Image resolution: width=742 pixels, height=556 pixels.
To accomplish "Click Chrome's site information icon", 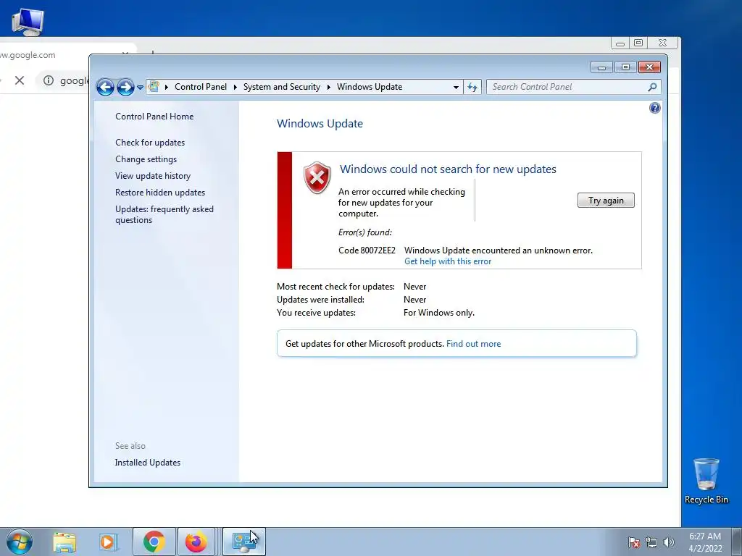I will (x=49, y=80).
